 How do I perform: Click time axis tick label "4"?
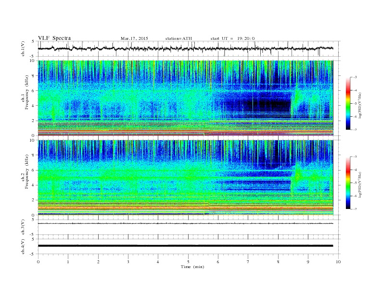[x=158, y=262]
